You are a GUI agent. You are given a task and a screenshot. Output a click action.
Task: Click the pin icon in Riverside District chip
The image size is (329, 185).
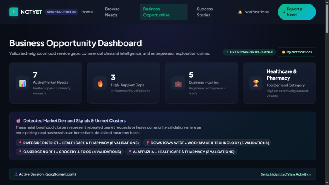point(20,143)
